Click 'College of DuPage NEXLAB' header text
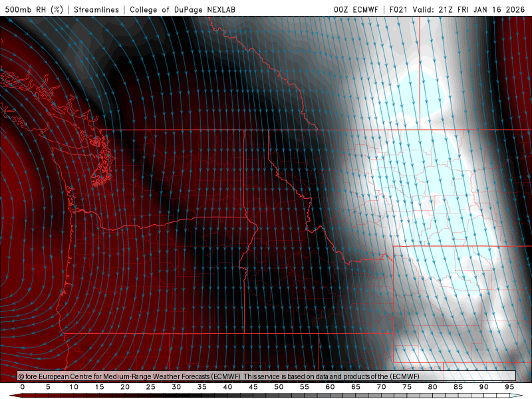532x399 pixels. click(x=182, y=9)
